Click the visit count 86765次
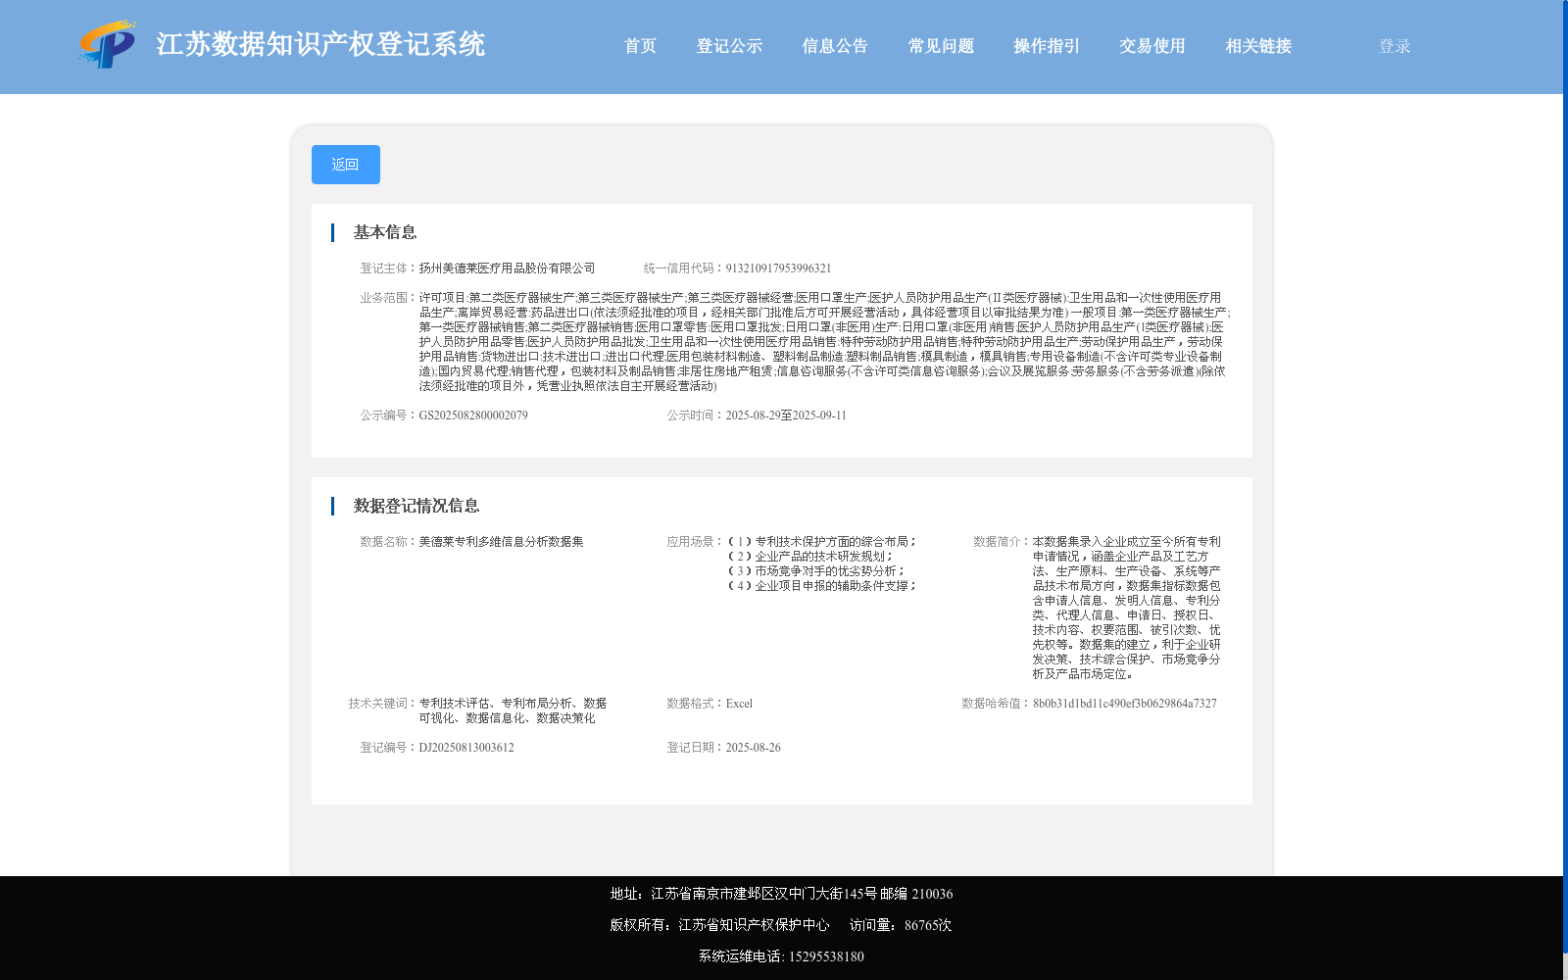Image resolution: width=1568 pixels, height=980 pixels. tap(928, 925)
